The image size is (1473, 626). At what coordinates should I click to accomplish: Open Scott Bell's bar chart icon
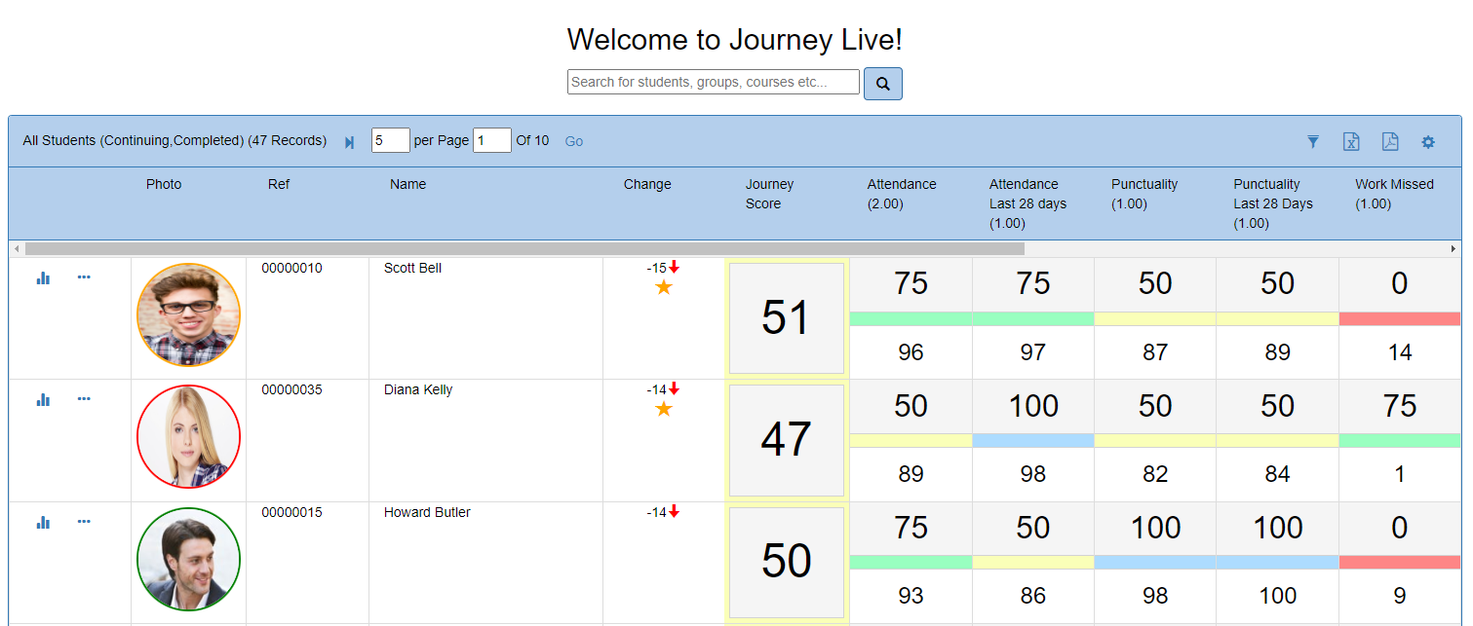tap(43, 277)
